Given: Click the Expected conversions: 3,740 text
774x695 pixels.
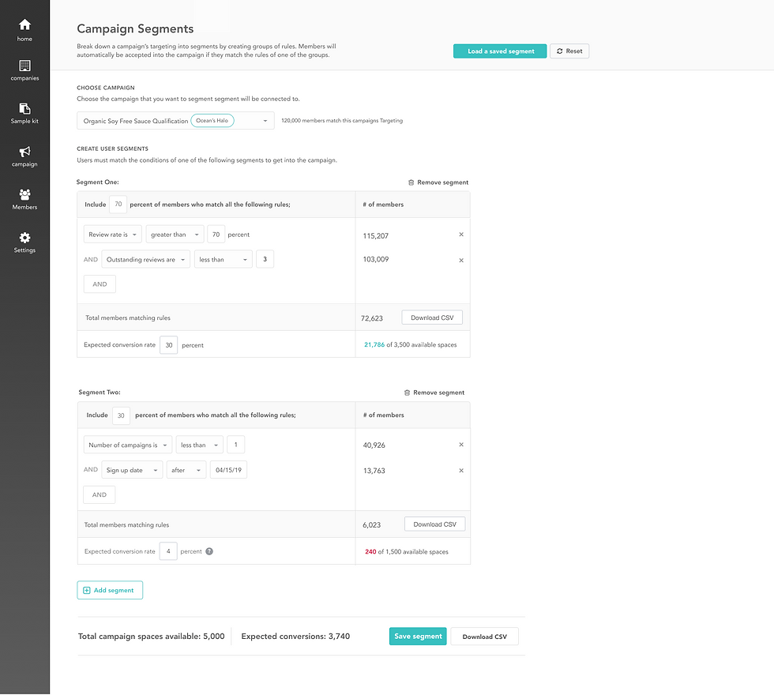Looking at the screenshot, I should 295,637.
